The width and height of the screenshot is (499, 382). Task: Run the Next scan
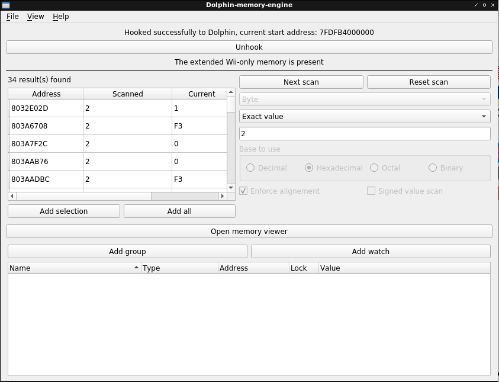coord(301,82)
